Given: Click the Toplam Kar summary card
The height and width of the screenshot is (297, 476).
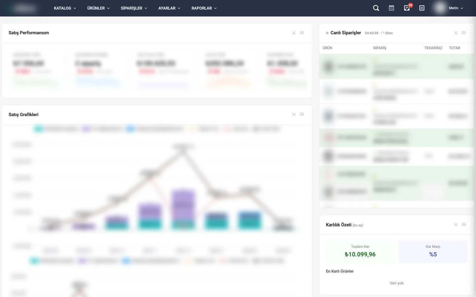Looking at the screenshot, I should [x=360, y=251].
